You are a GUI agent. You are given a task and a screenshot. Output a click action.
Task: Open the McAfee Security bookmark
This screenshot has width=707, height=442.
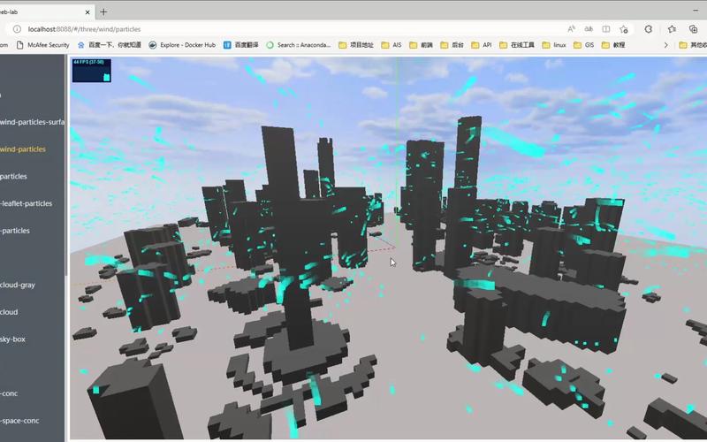45,44
